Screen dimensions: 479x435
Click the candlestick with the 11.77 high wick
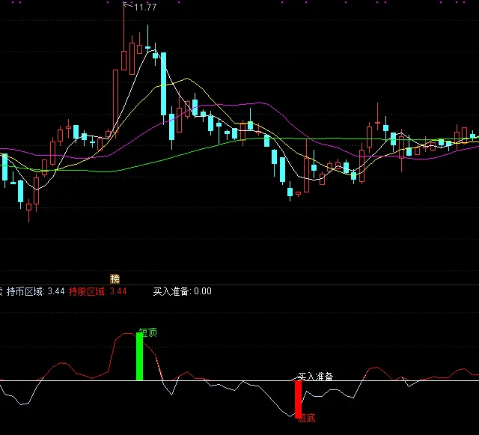124,37
